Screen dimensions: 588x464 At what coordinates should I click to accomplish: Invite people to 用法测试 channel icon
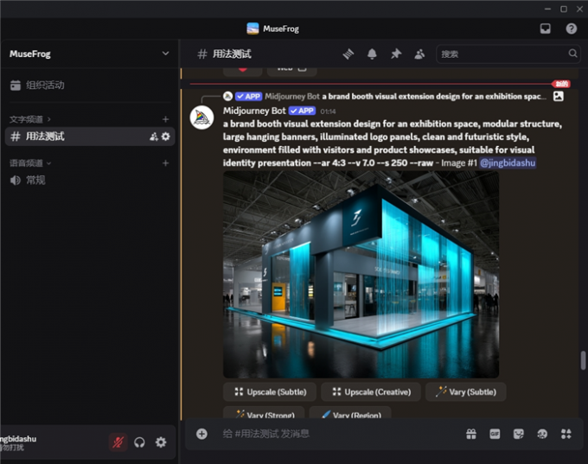point(154,137)
